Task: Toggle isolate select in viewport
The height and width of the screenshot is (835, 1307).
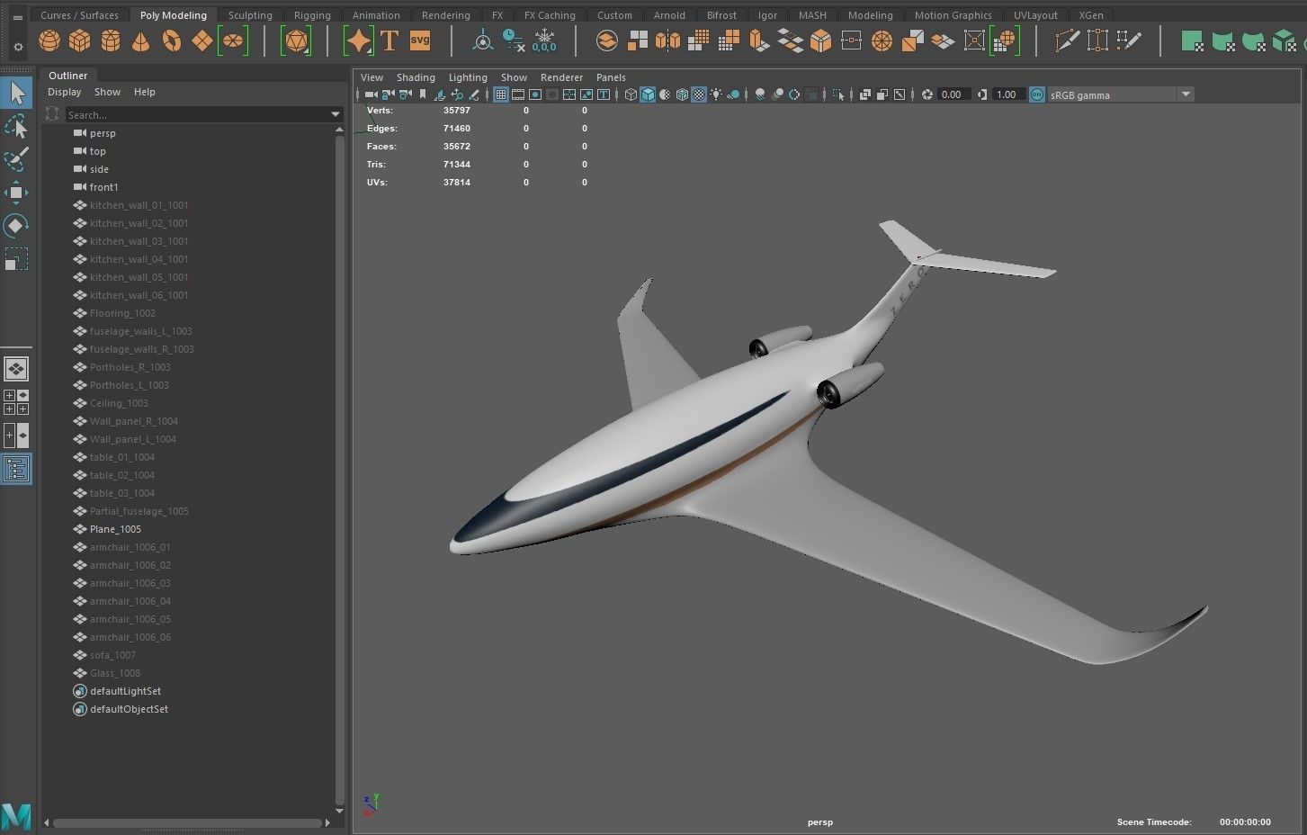Action: coord(838,94)
